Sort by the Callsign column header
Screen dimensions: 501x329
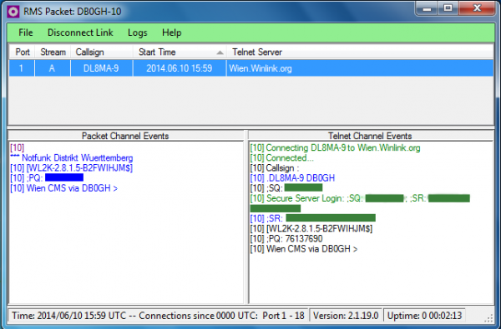(x=102, y=52)
